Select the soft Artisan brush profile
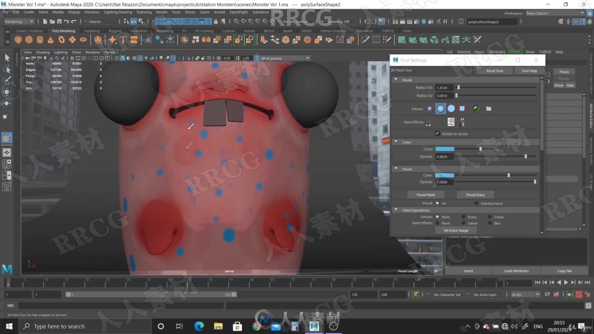 [x=440, y=109]
